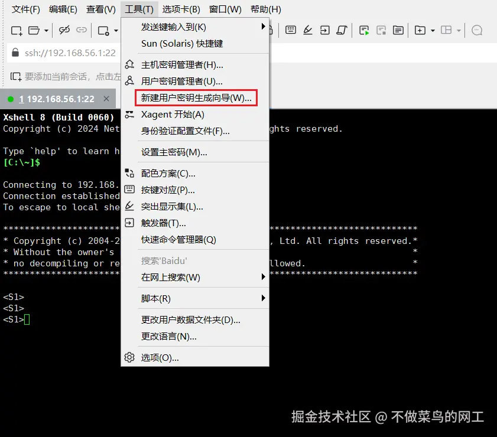This screenshot has height=437, width=497.
Task: Open 主机密钥管理者(H) from the menu
Action: tap(195, 65)
